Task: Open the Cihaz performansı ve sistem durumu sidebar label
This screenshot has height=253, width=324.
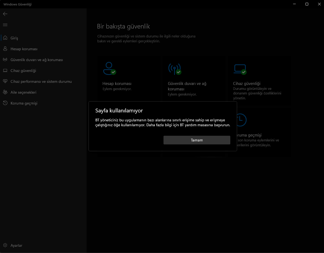Action: (x=41, y=81)
